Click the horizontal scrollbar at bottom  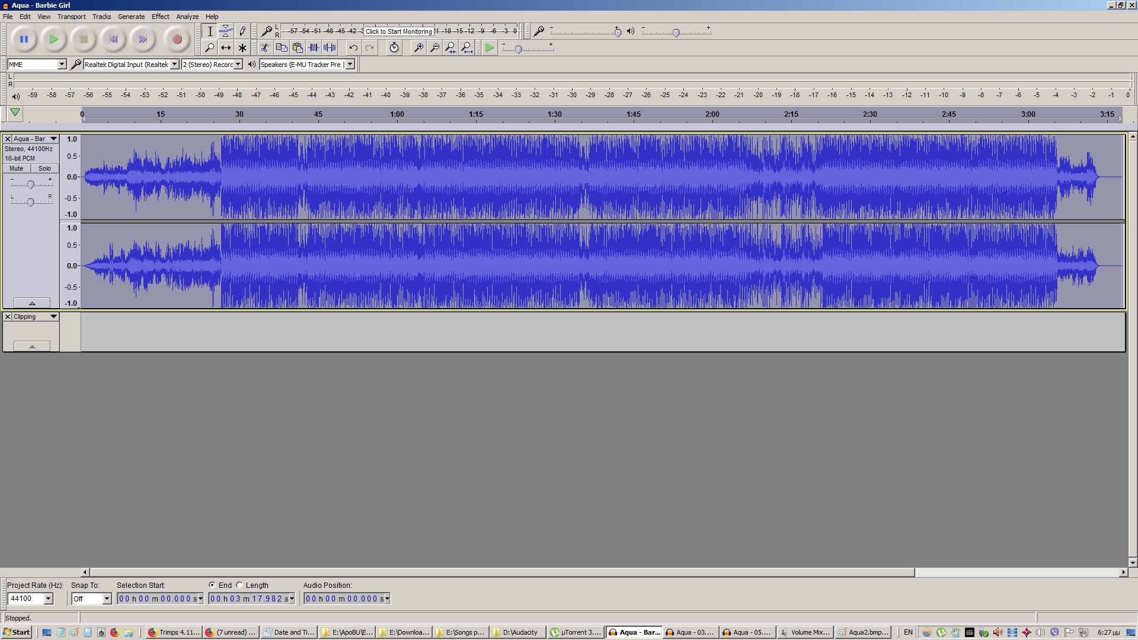502,572
